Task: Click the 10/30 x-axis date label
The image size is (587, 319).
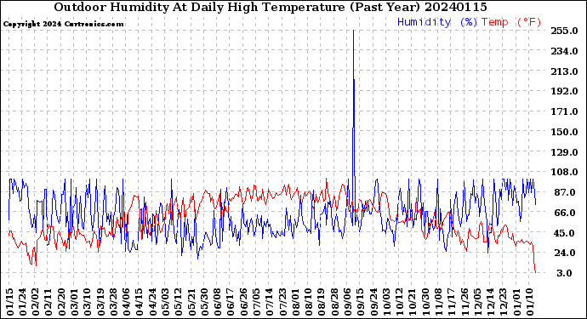Action: [x=425, y=302]
